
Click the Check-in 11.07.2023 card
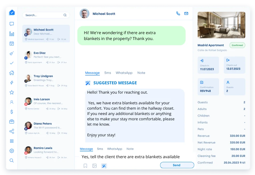pyautogui.click(x=208, y=65)
